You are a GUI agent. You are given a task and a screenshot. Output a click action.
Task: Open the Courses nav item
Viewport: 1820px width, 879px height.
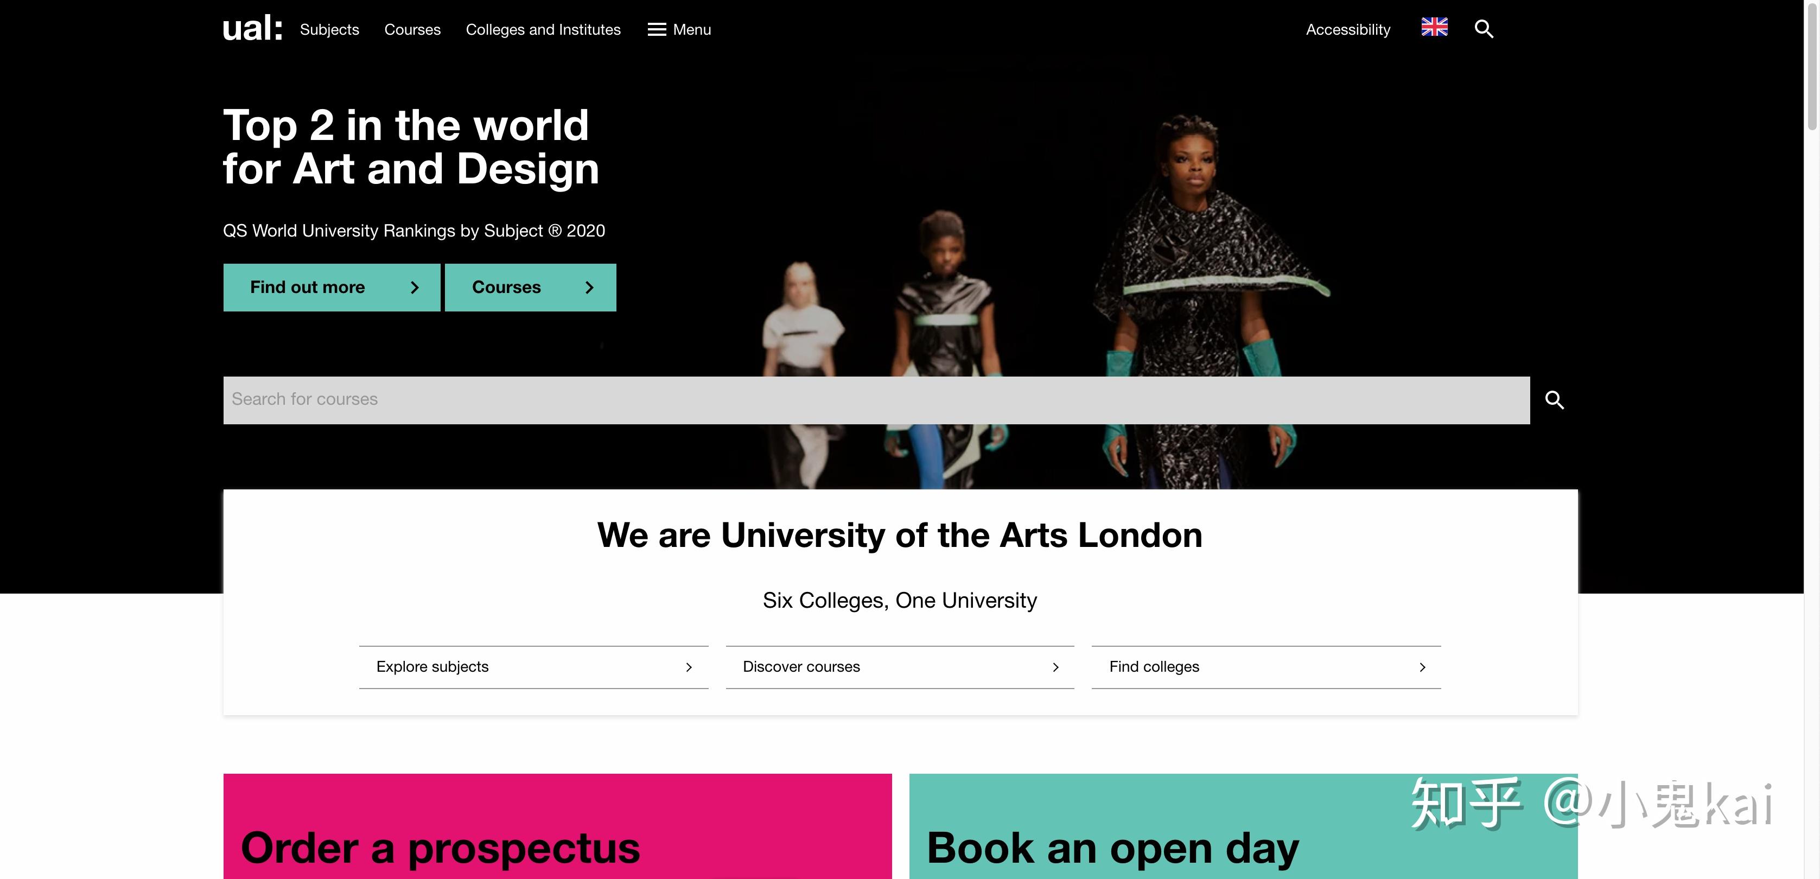(412, 30)
